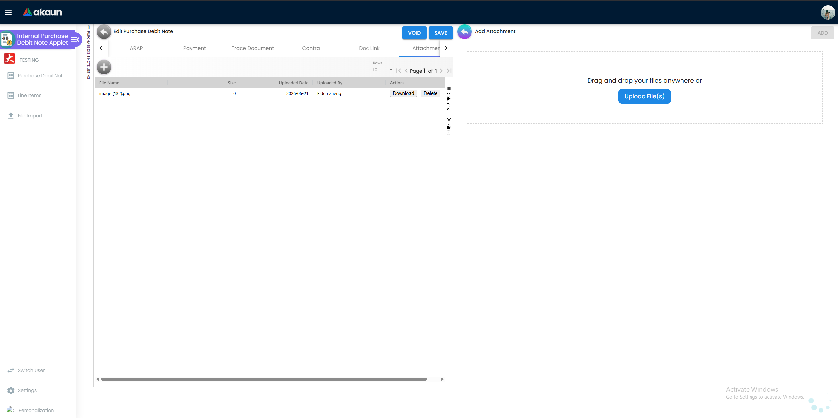Click the Upload File(s) button
The height and width of the screenshot is (418, 838).
point(645,96)
